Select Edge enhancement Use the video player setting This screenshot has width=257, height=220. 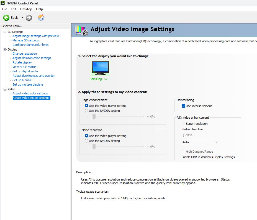86,106
